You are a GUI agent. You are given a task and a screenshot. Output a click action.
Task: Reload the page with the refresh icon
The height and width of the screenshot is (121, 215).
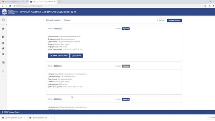pyautogui.click(x=10, y=6)
